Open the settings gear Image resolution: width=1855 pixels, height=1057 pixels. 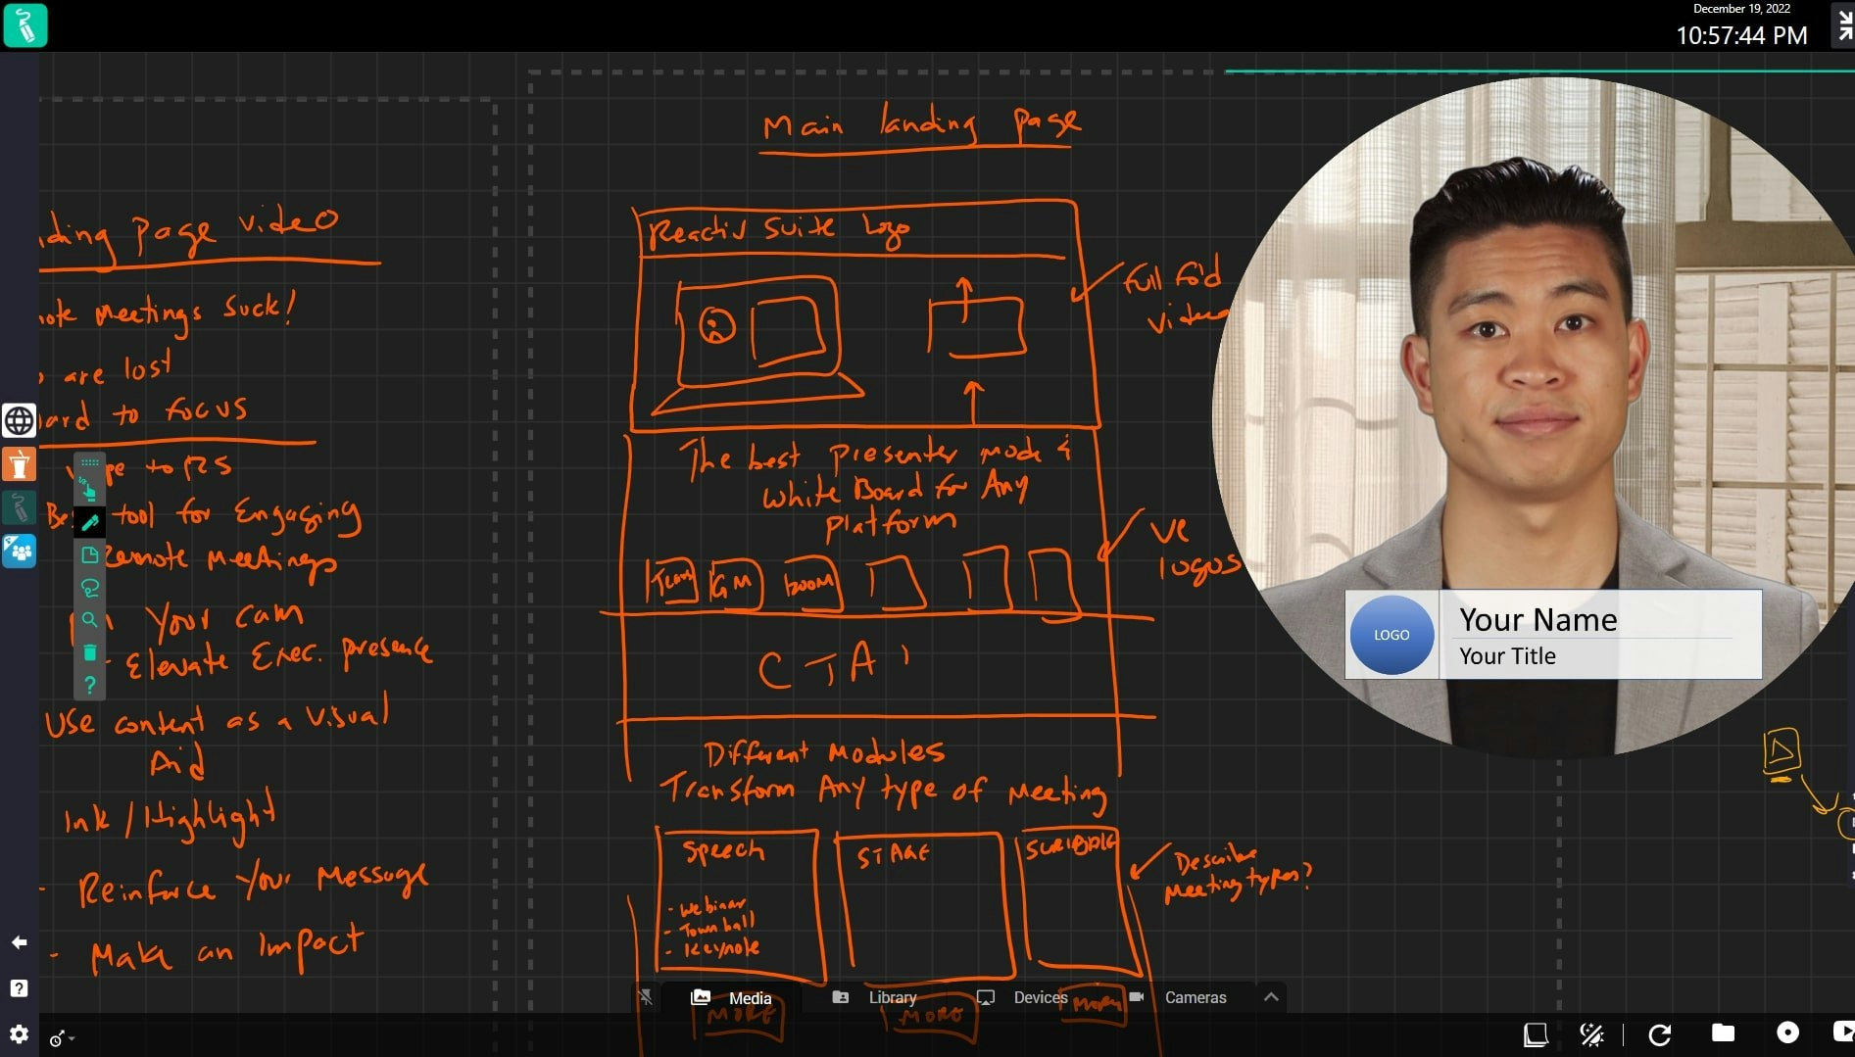19,1034
